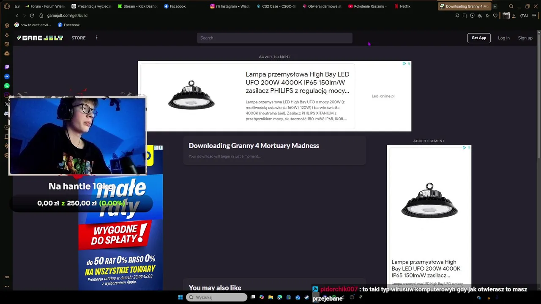Image resolution: width=541 pixels, height=304 pixels.
Task: Switch to Otwieraj darmowe tab
Action: (322, 6)
